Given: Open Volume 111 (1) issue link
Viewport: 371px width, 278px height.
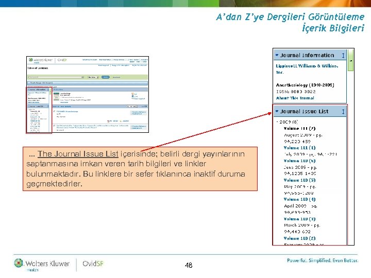Looking at the screenshot, I should click(299, 148).
